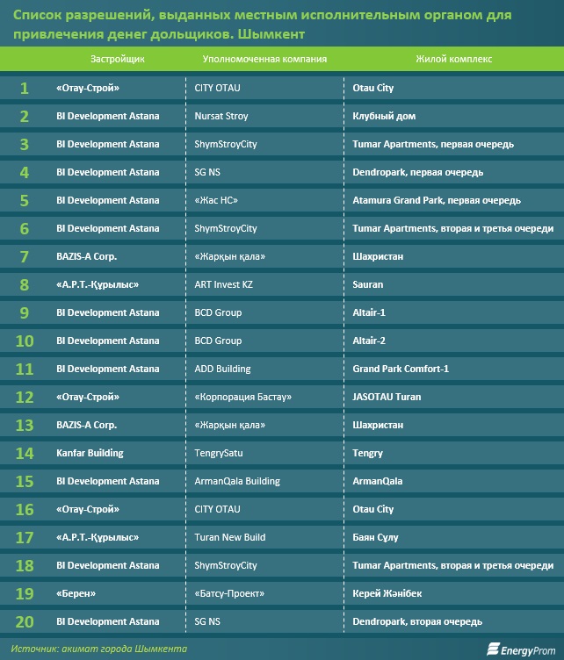564x660 pixels.
Task: Click 'BCD Group' in row 9
Action: (x=218, y=312)
